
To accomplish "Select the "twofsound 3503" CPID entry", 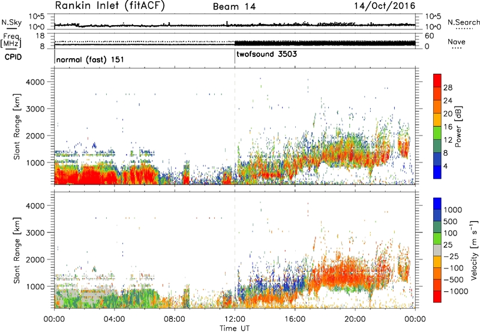I will click(x=266, y=54).
